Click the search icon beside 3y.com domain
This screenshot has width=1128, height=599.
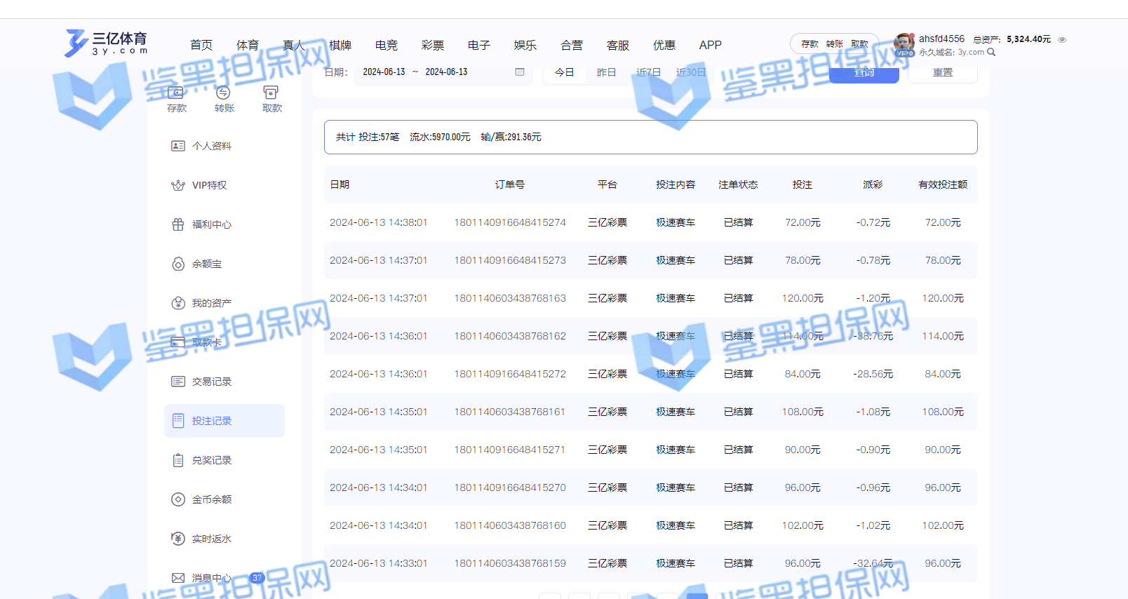click(991, 53)
